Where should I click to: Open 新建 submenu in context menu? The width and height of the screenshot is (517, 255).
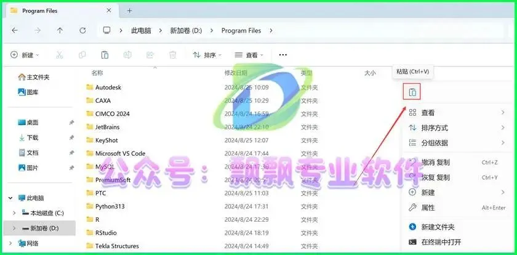point(457,193)
